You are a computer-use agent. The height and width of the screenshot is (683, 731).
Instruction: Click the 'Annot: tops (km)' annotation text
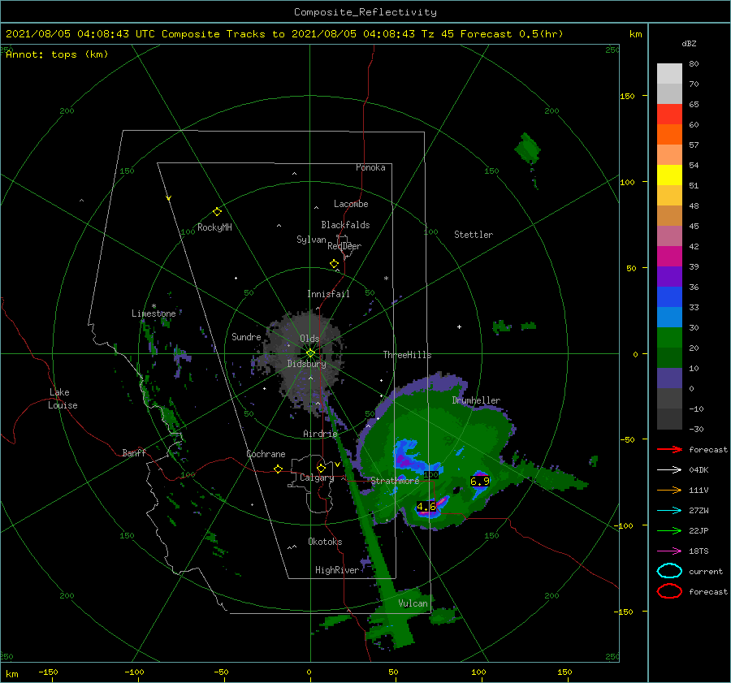coord(57,54)
